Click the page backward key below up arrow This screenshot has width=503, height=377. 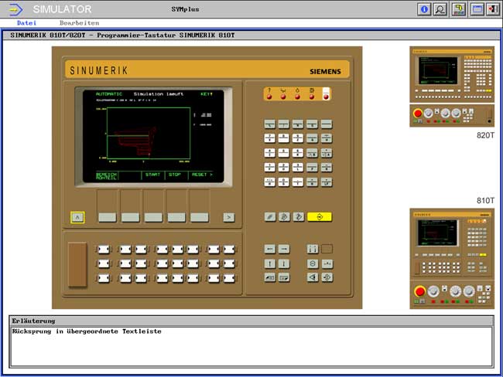(270, 277)
